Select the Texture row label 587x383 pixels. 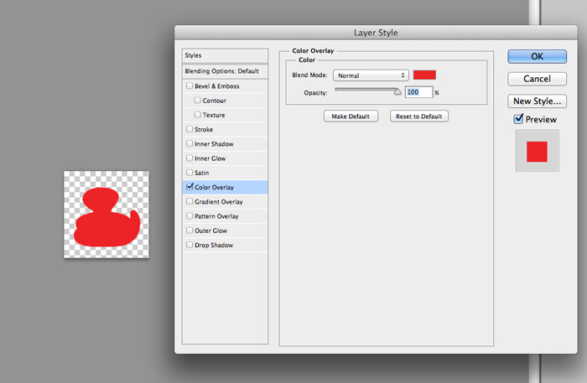[x=214, y=115]
